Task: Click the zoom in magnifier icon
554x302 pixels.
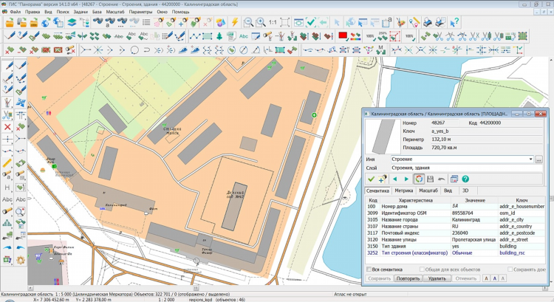Action: coord(261,23)
